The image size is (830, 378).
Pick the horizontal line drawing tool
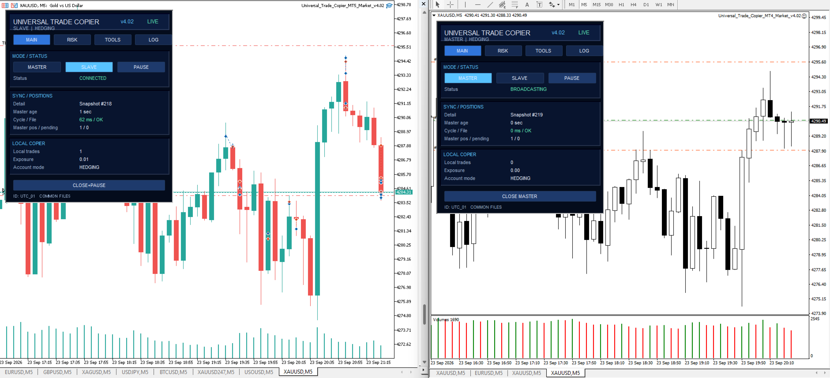click(x=477, y=4)
